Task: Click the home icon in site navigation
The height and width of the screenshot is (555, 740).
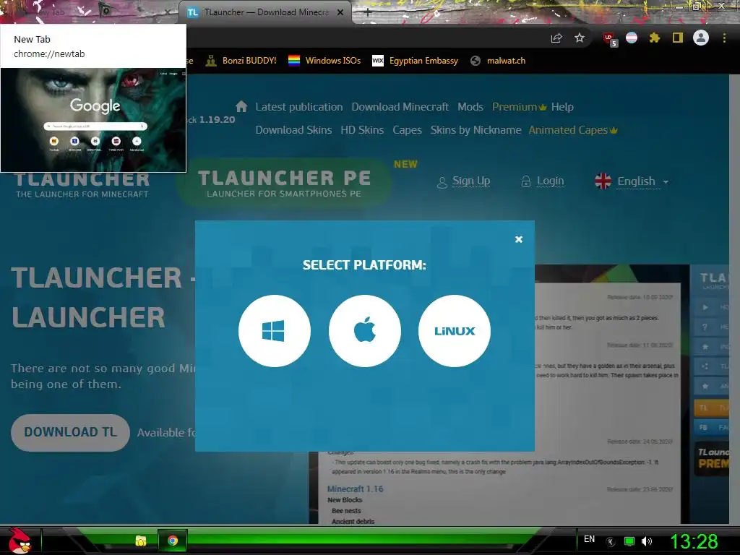Action: click(241, 106)
